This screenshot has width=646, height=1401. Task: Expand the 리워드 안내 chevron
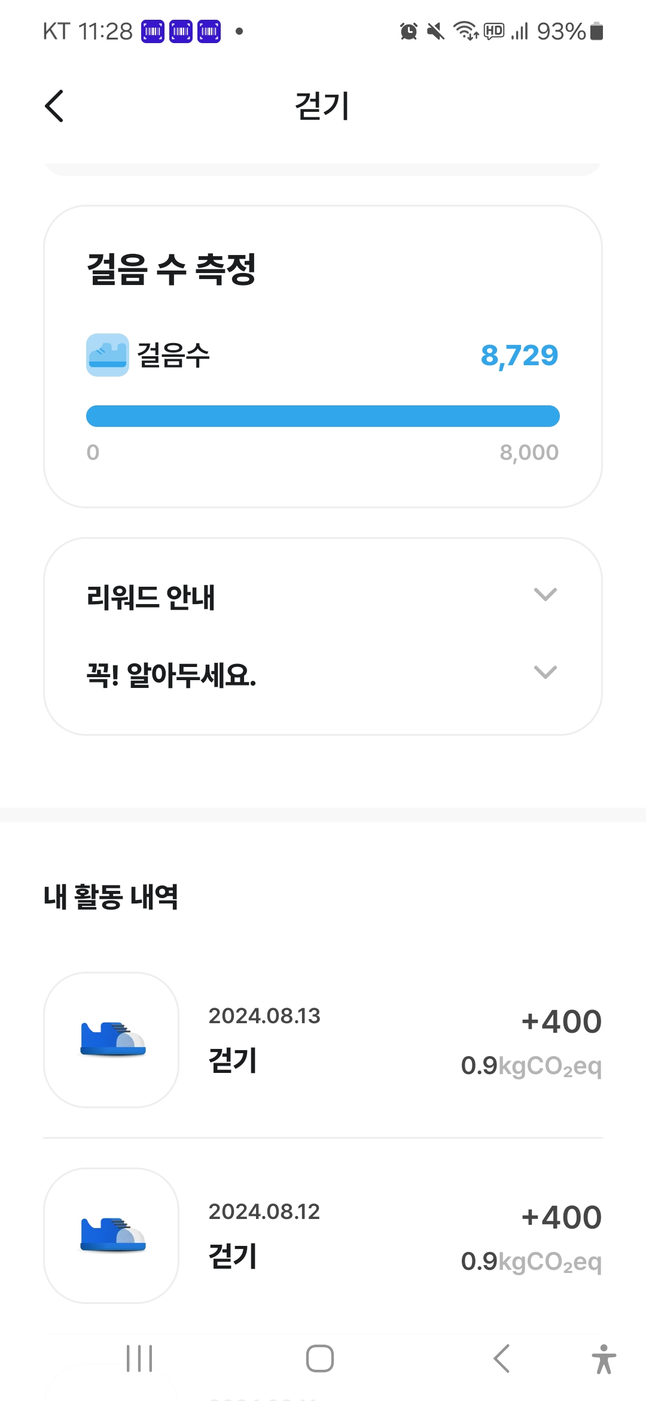click(545, 595)
